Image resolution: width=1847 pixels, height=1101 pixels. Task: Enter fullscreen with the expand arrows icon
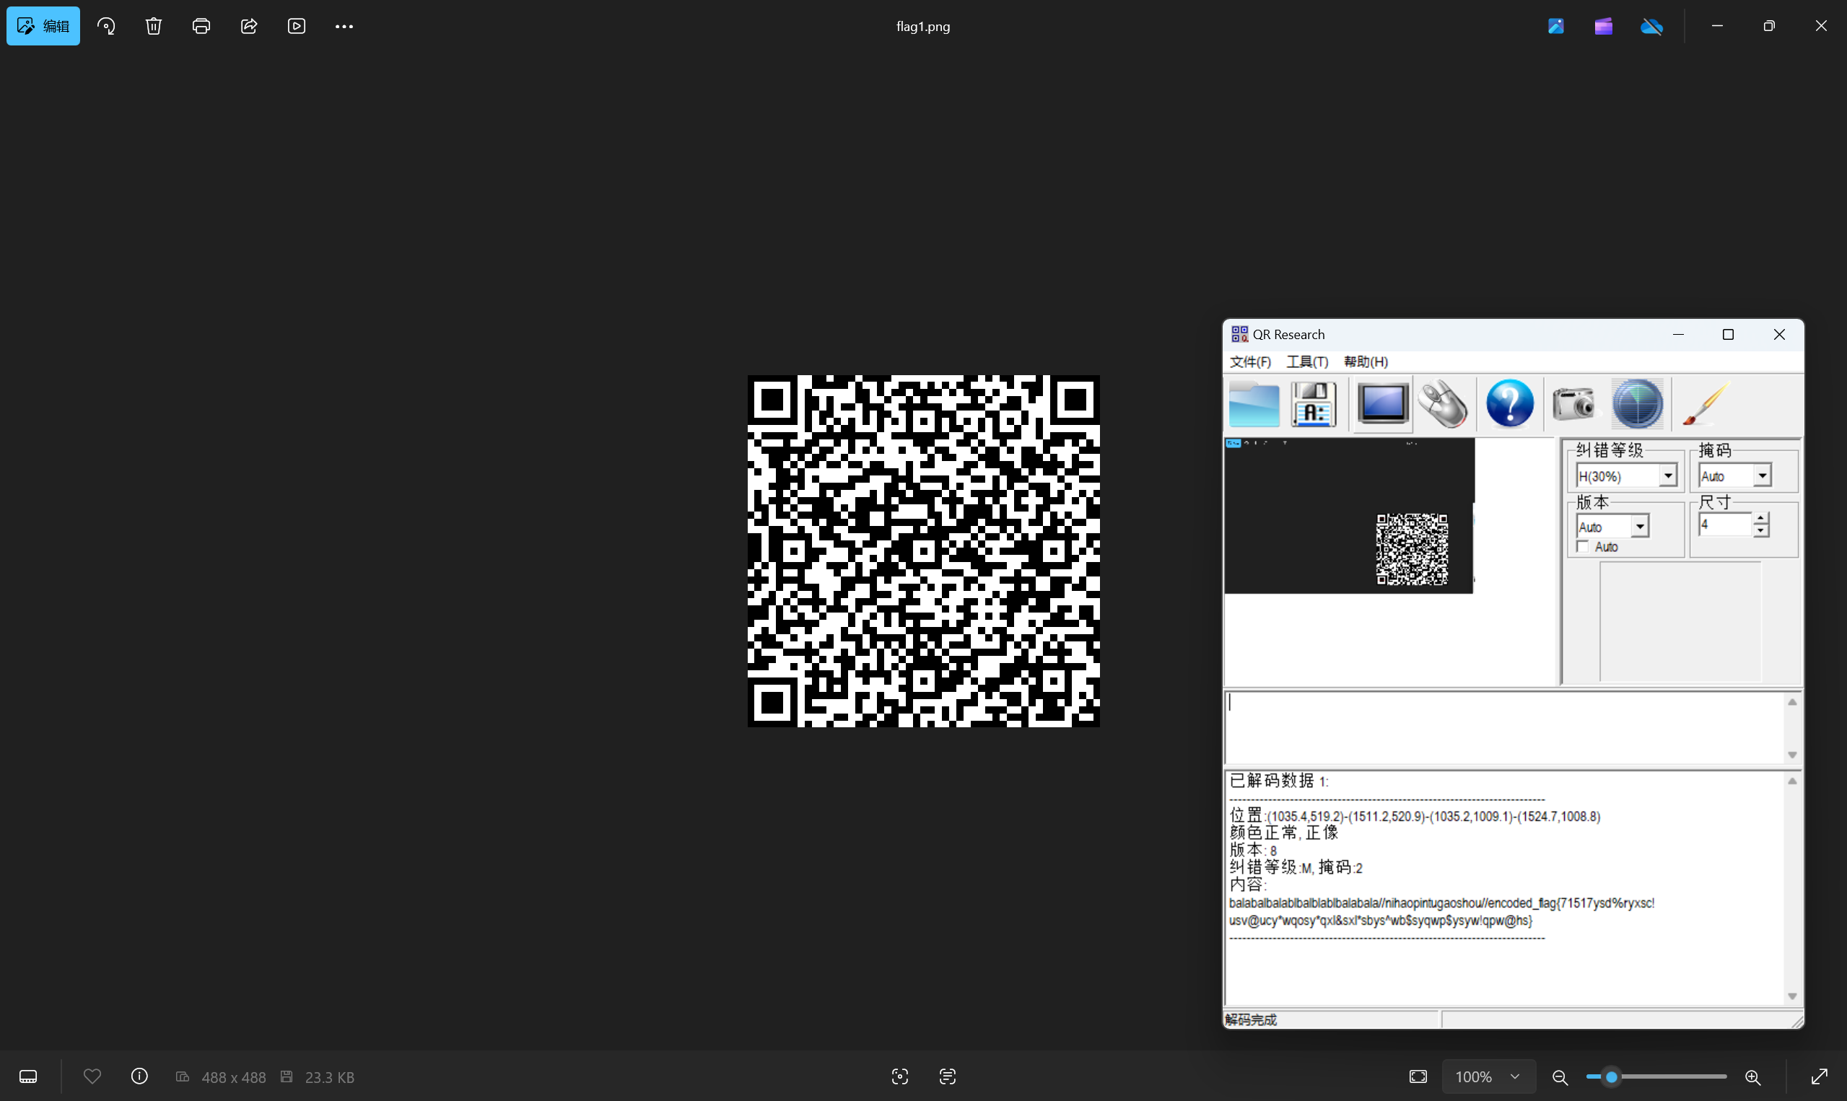coord(1820,1076)
